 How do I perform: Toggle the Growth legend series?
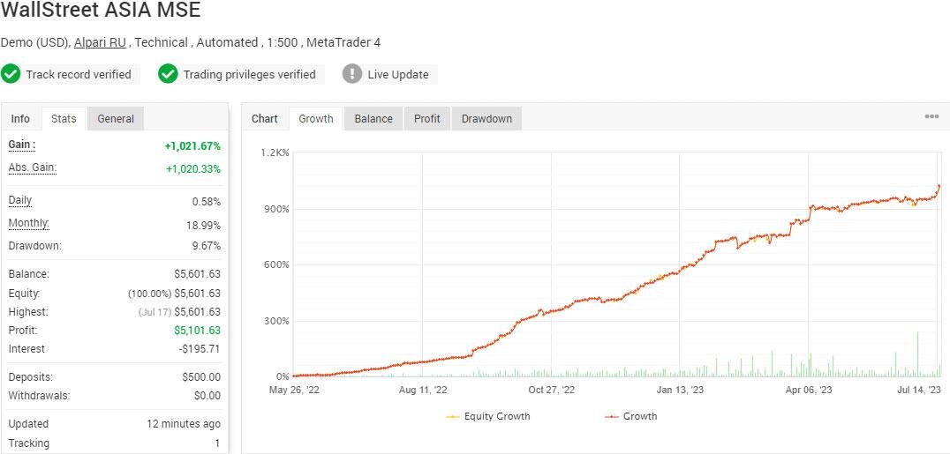click(631, 416)
